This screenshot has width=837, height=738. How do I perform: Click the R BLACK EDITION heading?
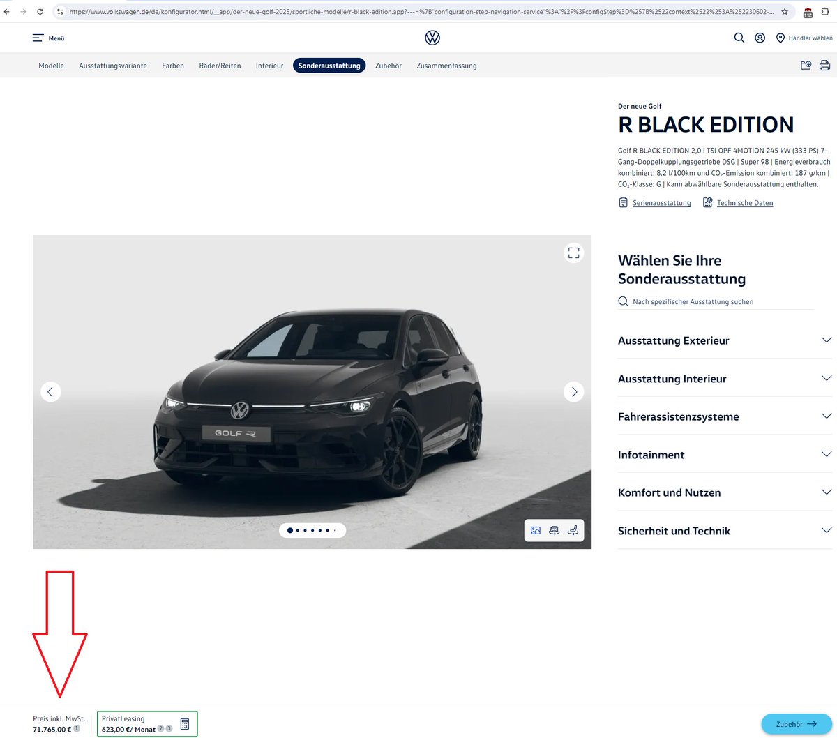tap(706, 125)
